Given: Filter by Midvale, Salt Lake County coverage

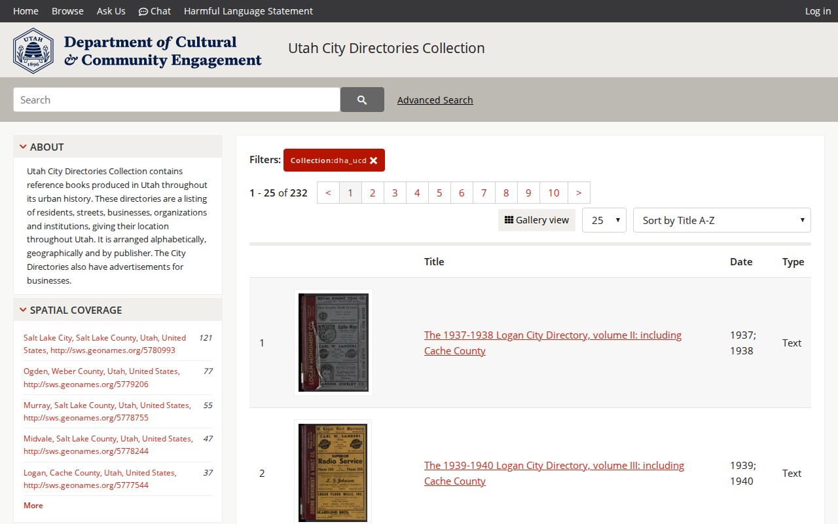Looking at the screenshot, I should [108, 445].
